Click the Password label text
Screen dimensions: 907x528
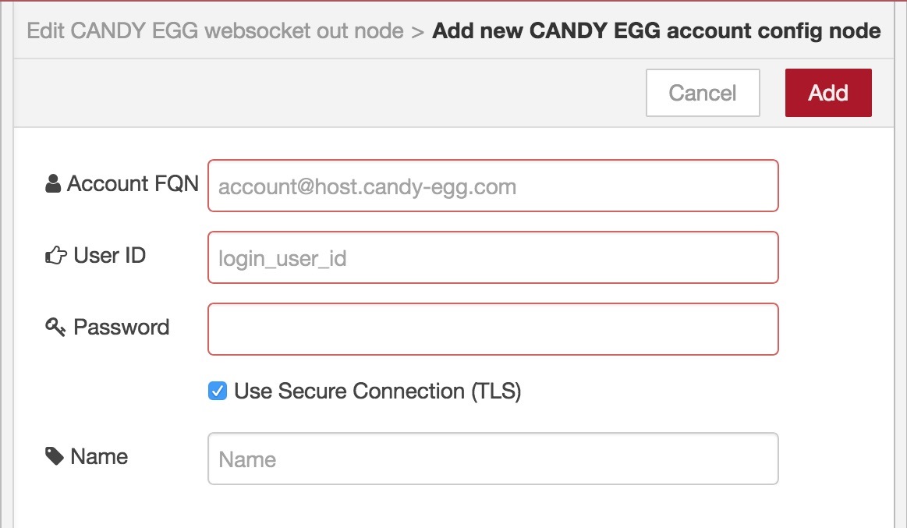[x=122, y=327]
